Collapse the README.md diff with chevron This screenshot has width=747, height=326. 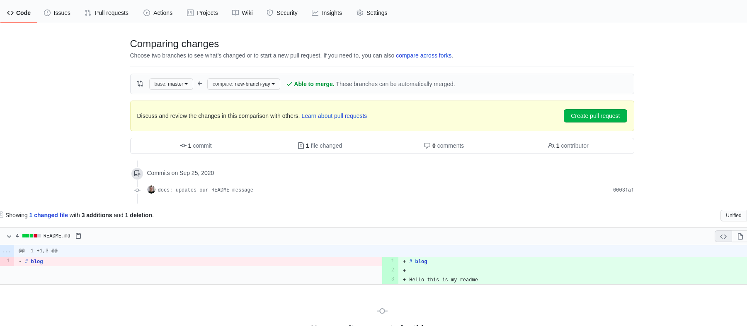9,236
